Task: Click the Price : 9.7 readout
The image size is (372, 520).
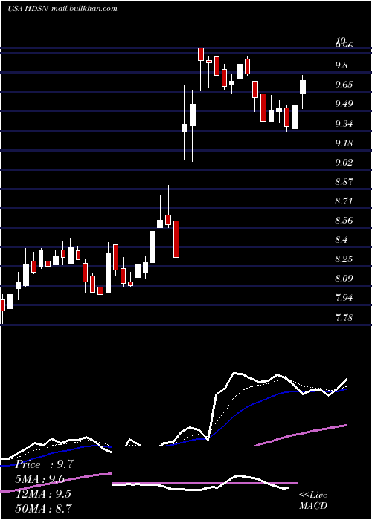Action: click(45, 464)
